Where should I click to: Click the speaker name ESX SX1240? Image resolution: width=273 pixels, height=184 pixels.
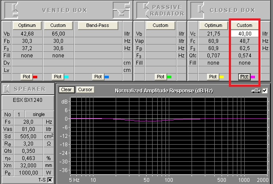tap(27, 99)
